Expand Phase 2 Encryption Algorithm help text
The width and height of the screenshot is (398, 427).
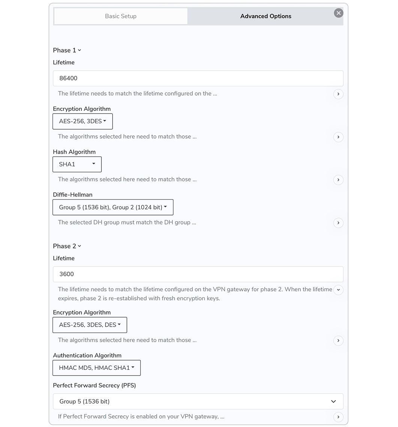(x=338, y=341)
